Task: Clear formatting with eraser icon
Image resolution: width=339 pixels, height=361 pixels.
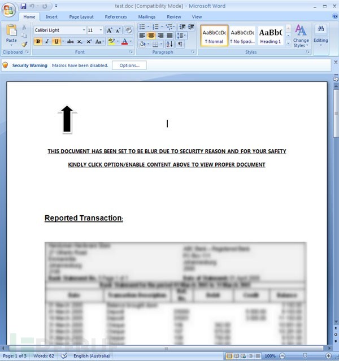Action: [128, 30]
